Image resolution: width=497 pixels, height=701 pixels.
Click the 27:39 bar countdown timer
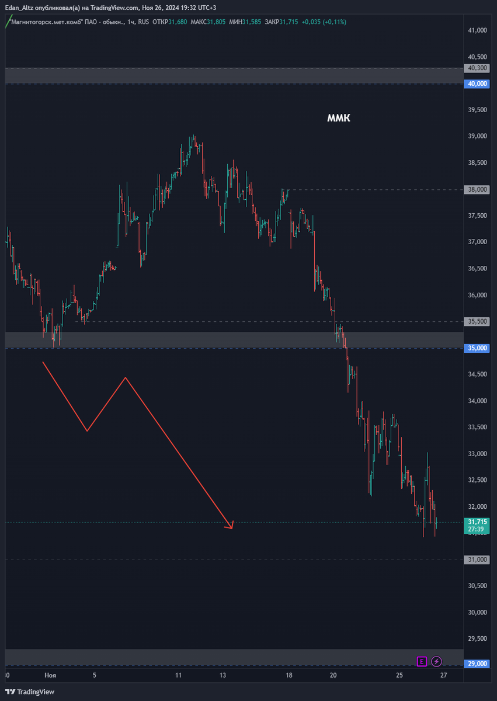point(476,529)
